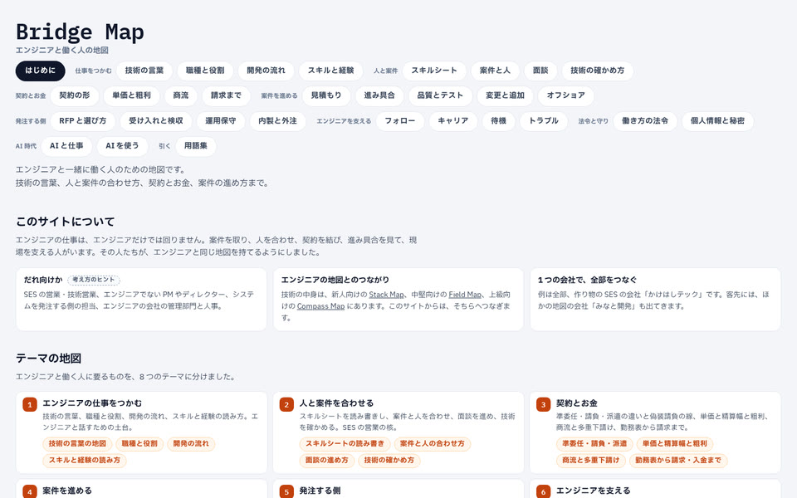Click the だれ向けか card title
The height and width of the screenshot is (498, 797).
(43, 280)
